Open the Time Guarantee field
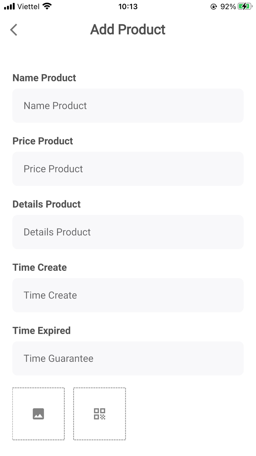 point(128,358)
